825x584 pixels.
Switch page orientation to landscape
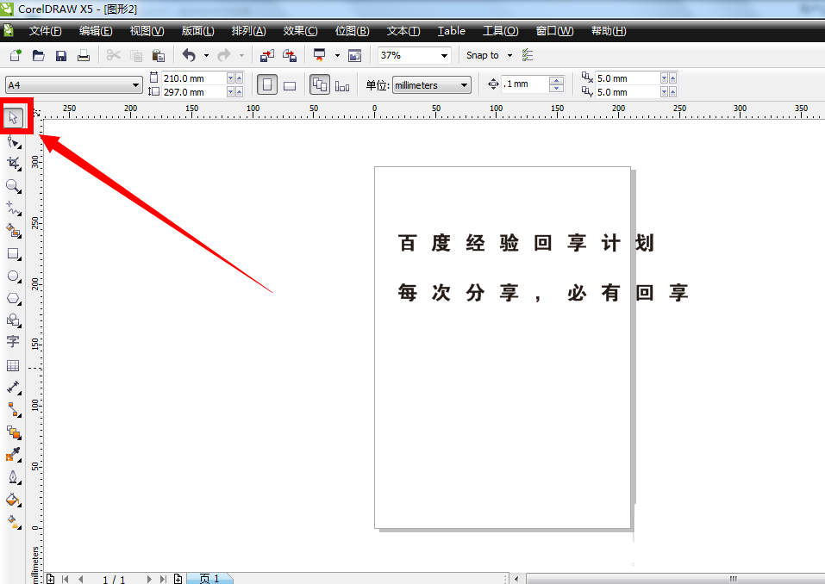coord(289,84)
